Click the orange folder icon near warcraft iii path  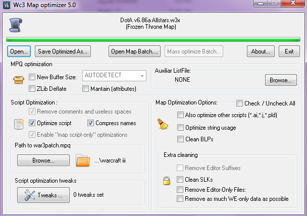click(x=83, y=160)
